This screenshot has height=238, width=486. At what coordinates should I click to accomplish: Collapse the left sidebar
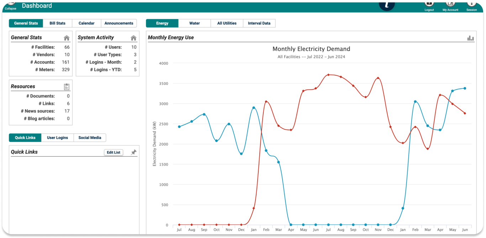click(x=10, y=5)
